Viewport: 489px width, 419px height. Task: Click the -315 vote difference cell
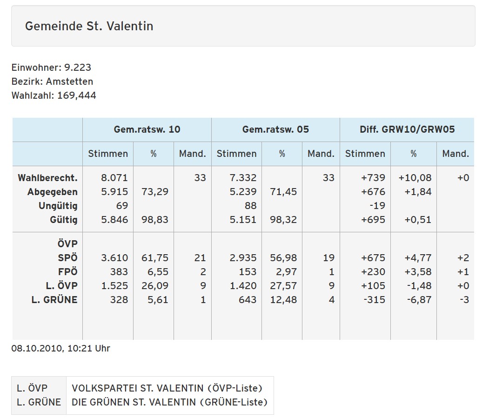point(374,300)
